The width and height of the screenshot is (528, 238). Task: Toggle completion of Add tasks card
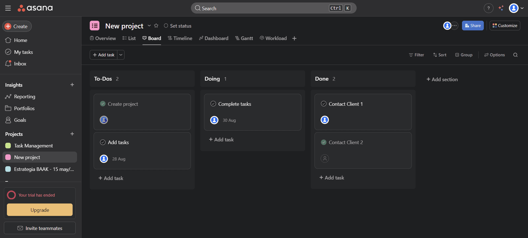tap(103, 142)
